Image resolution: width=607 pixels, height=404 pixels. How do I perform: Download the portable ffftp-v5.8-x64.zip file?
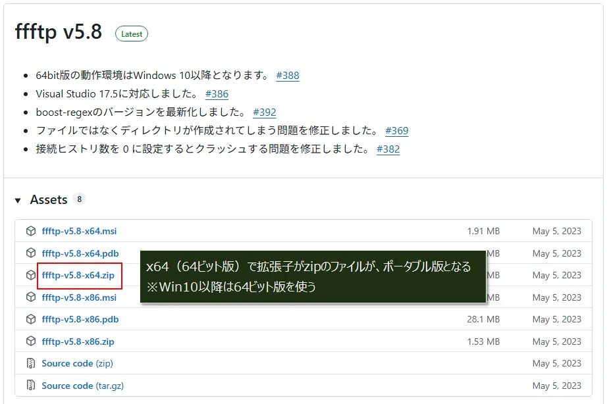pos(78,275)
